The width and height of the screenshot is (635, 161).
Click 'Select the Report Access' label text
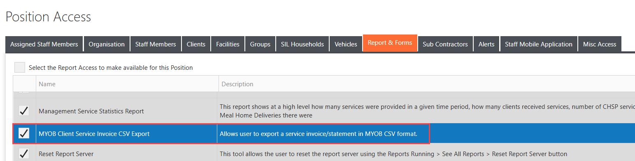pyautogui.click(x=111, y=67)
